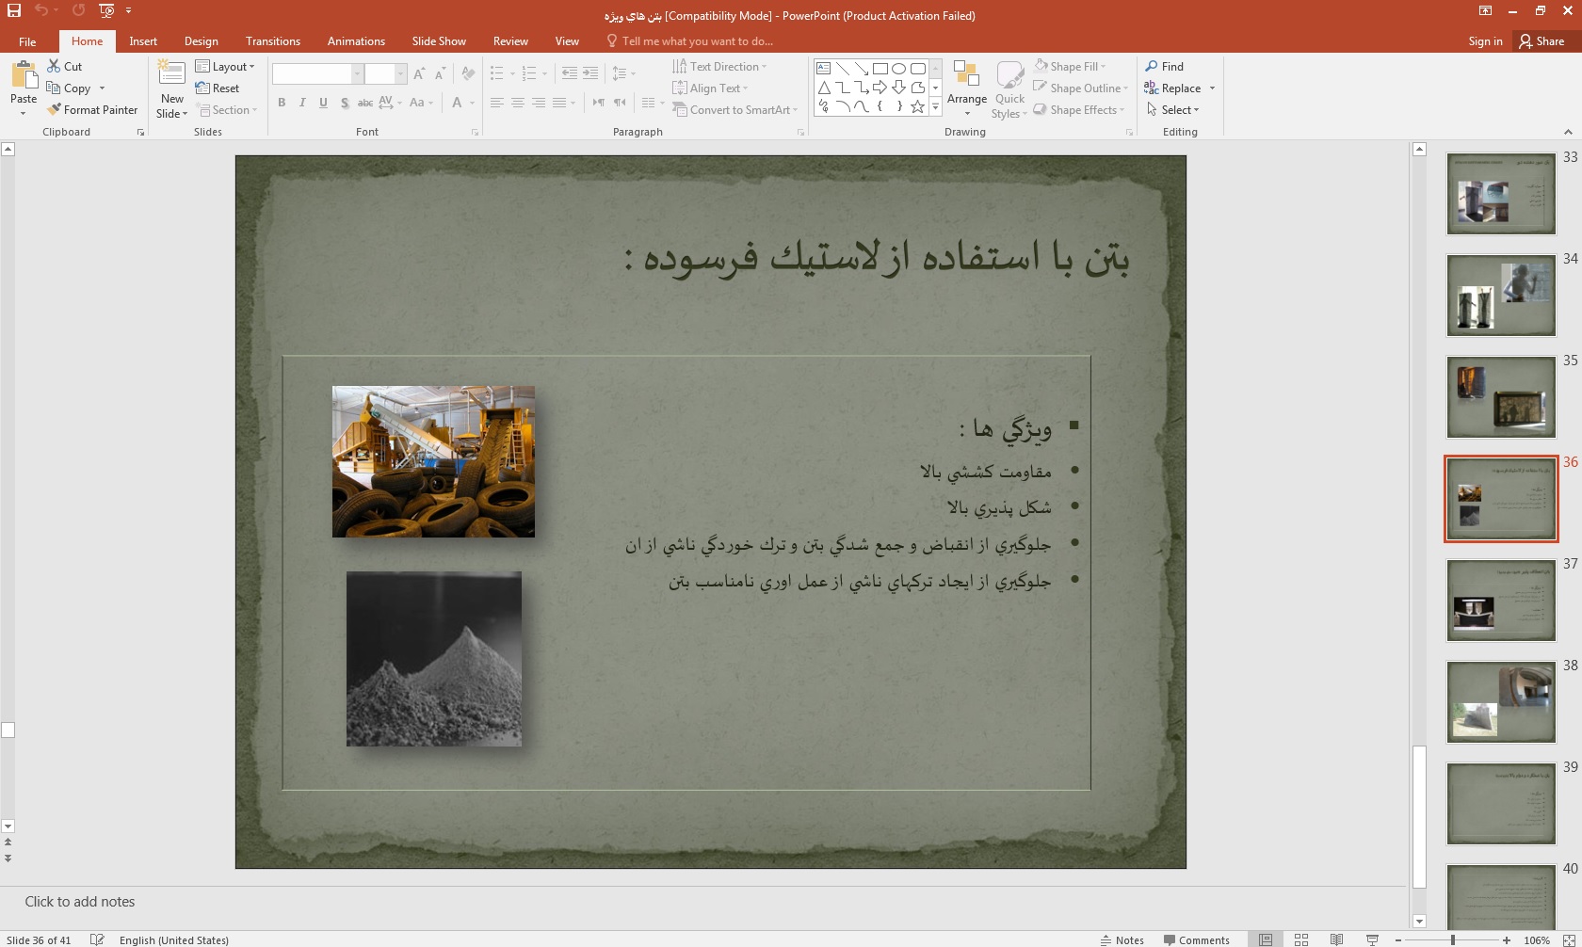Viewport: 1582px width, 947px height.
Task: Fit slide to current window
Action: 1568,939
